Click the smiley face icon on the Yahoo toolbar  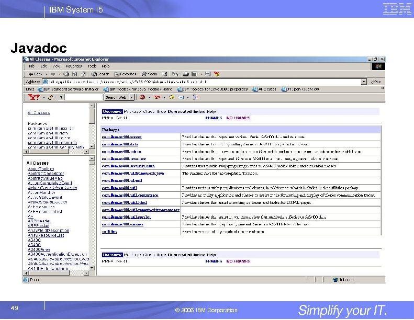click(x=171, y=97)
